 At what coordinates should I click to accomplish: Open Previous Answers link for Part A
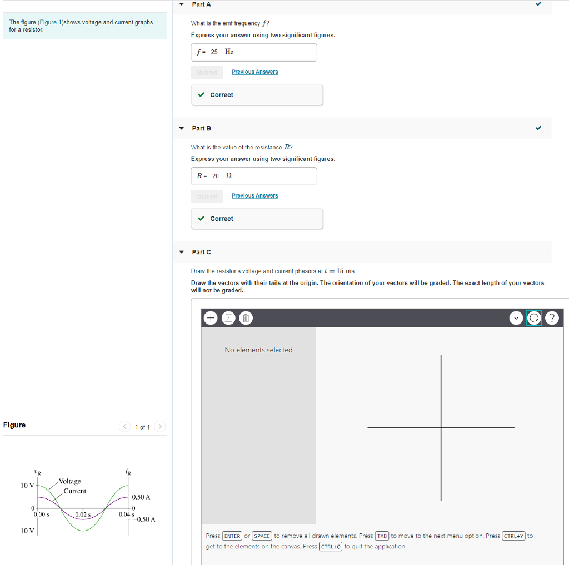(254, 72)
